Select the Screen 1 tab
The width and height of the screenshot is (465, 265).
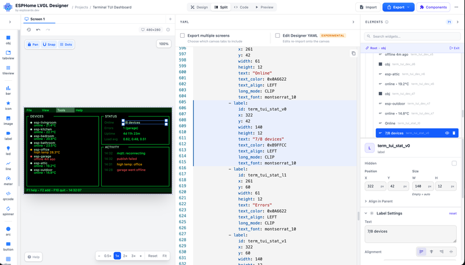tap(35, 19)
